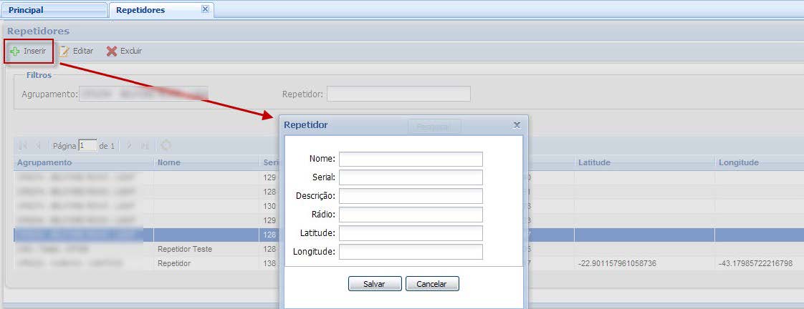
Task: Close the Repetidor dialog with its X
Action: pyautogui.click(x=517, y=125)
